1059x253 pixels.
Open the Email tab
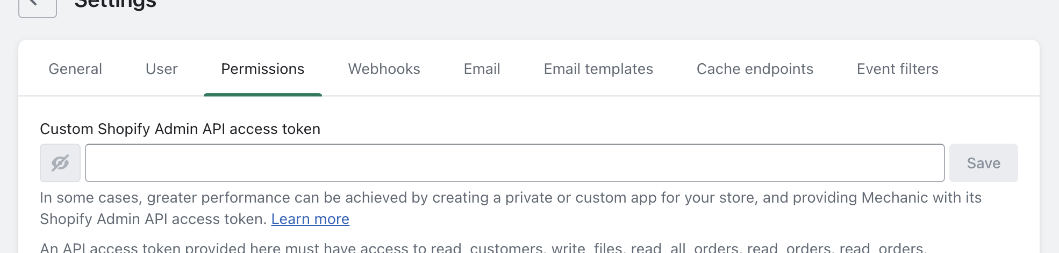pyautogui.click(x=482, y=69)
